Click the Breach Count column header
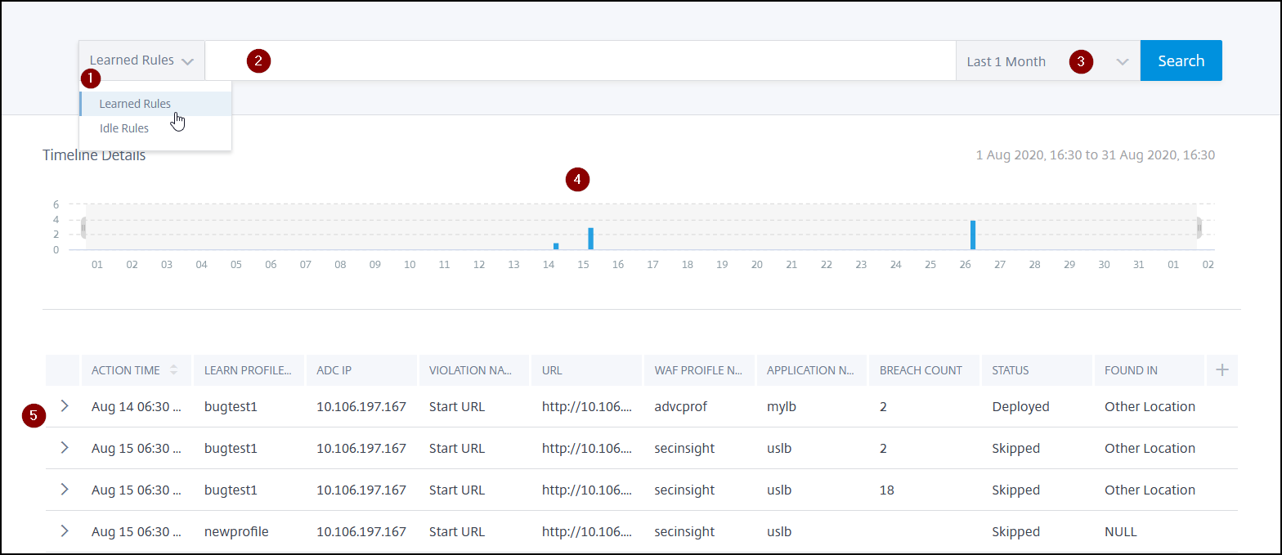 (926, 370)
